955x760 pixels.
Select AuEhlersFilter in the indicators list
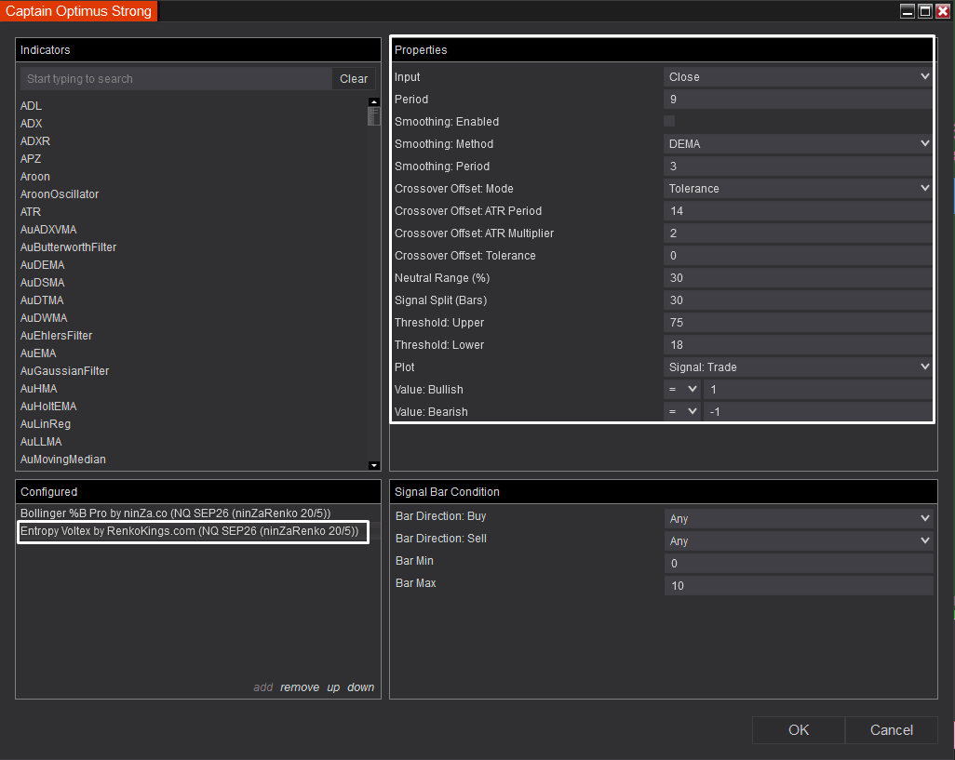pyautogui.click(x=57, y=335)
